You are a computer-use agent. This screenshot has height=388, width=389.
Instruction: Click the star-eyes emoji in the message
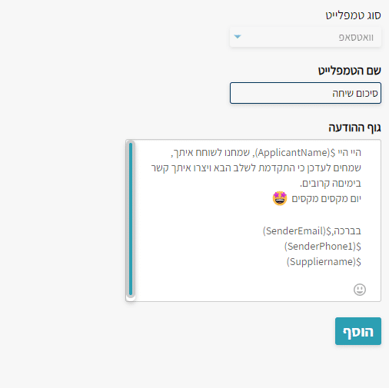280,198
